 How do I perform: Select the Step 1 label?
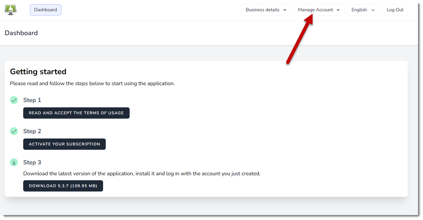[32, 100]
